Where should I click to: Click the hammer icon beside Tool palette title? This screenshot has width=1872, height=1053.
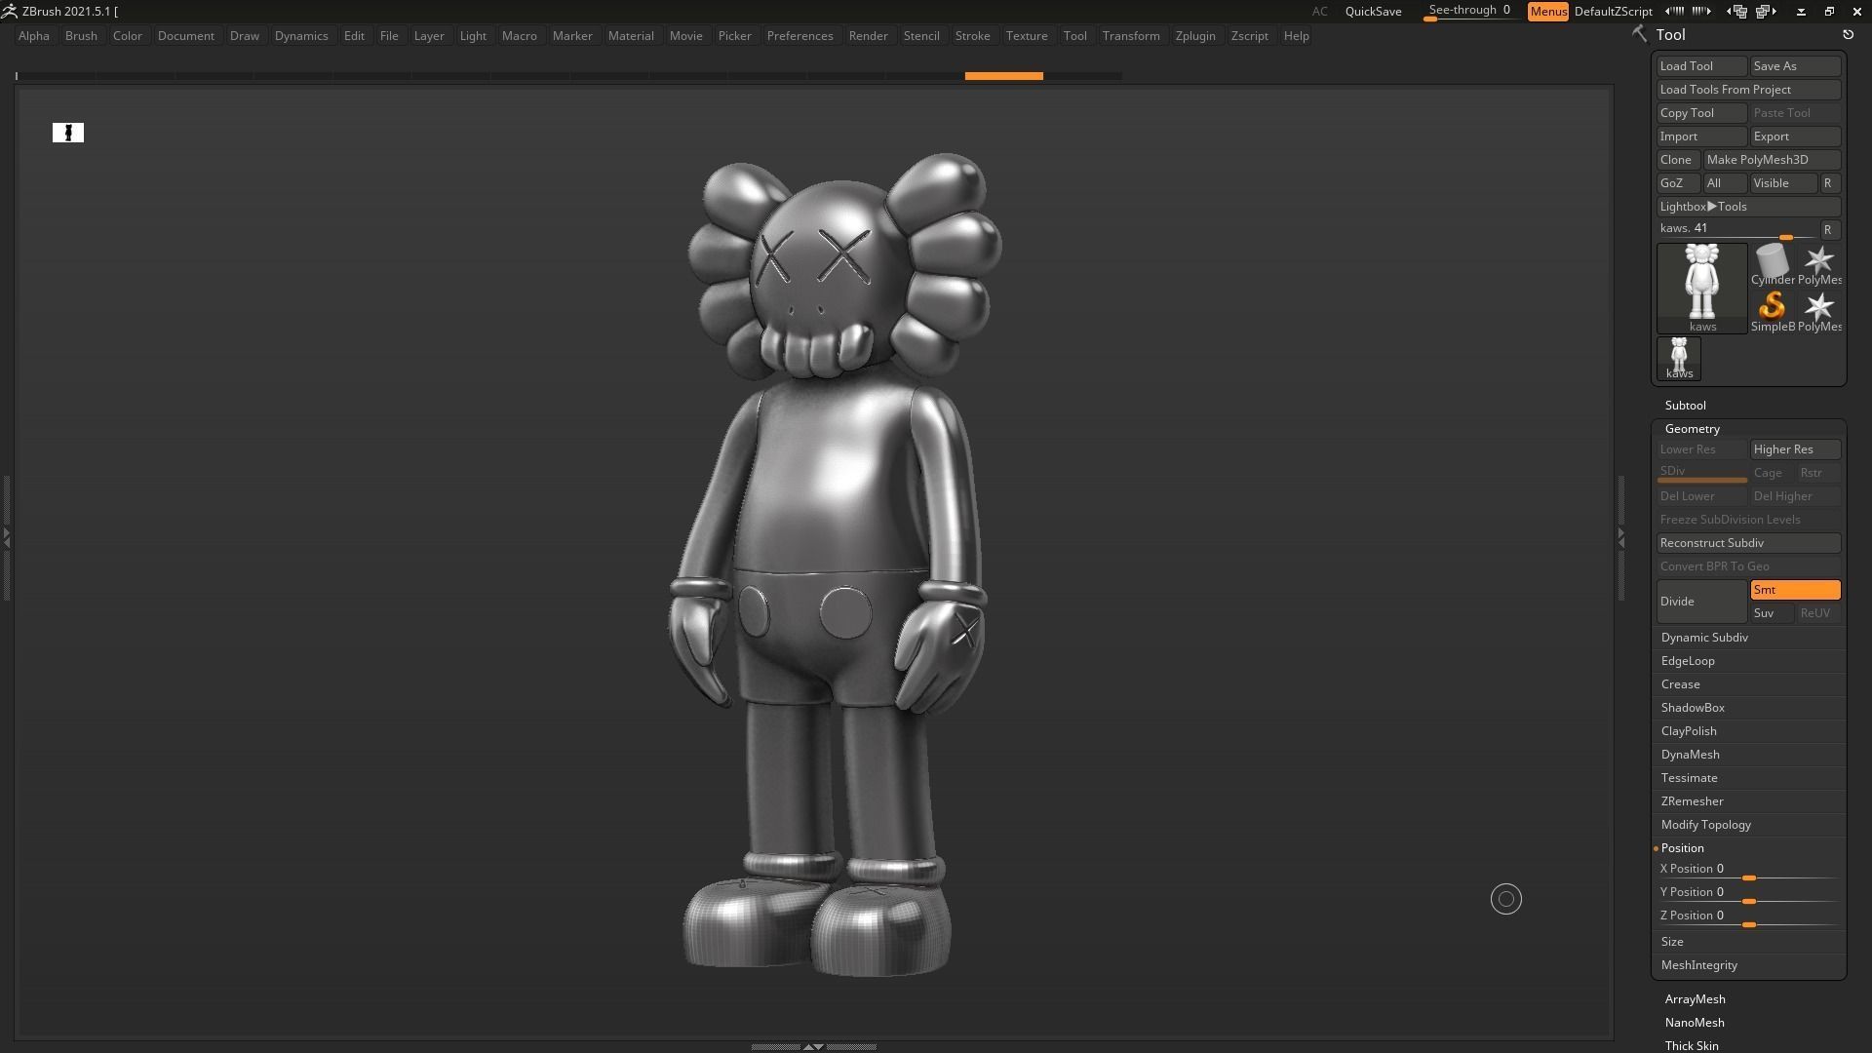click(1639, 34)
